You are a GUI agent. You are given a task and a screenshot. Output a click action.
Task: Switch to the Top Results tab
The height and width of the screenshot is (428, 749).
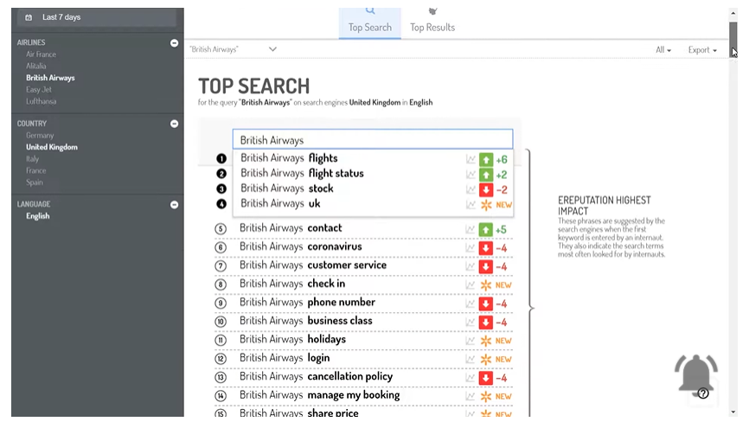(432, 22)
